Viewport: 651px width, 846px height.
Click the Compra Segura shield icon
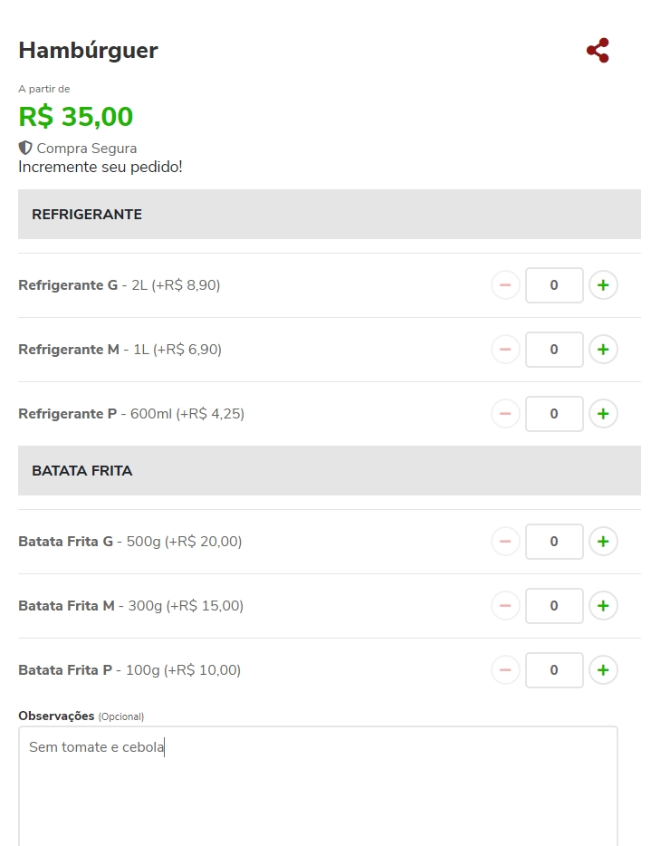25,148
